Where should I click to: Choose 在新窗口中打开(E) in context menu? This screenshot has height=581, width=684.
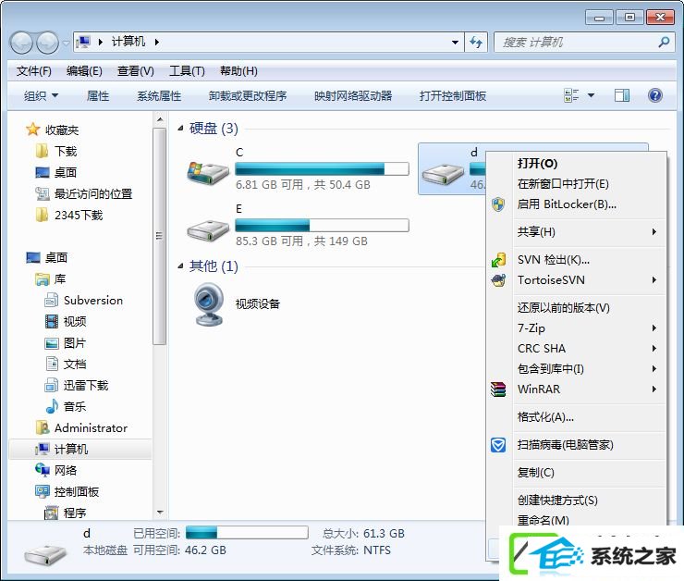(576, 184)
